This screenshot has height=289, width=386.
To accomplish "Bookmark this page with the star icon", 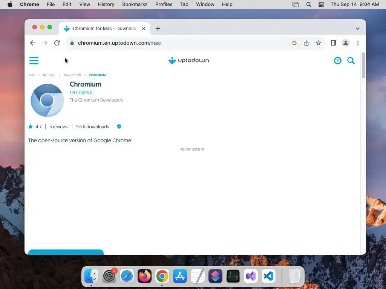I will click(318, 43).
